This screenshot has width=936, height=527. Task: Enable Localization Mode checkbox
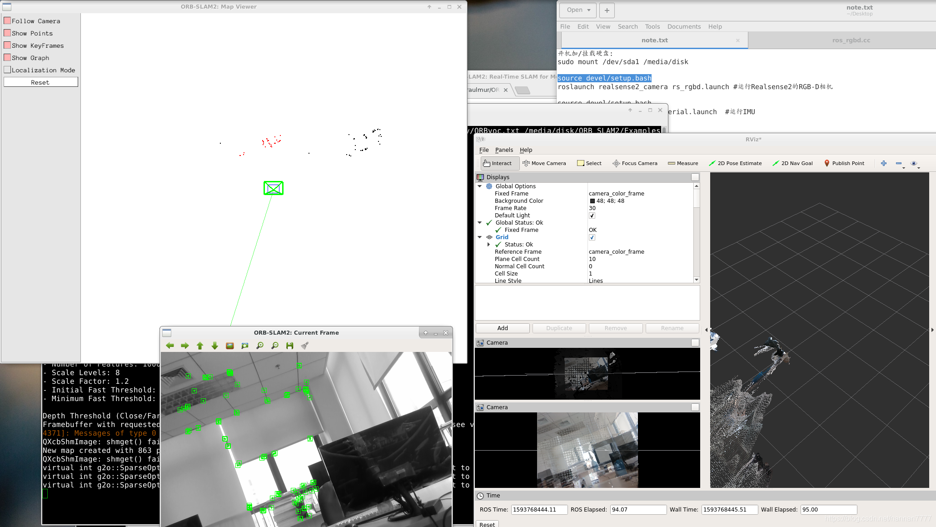7,70
